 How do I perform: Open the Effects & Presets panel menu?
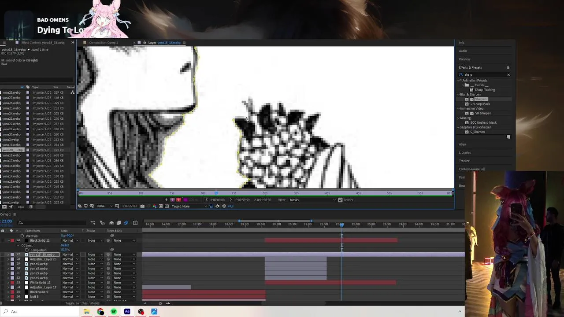point(508,67)
